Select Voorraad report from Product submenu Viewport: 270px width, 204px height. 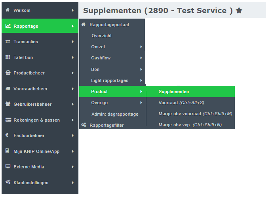click(181, 103)
